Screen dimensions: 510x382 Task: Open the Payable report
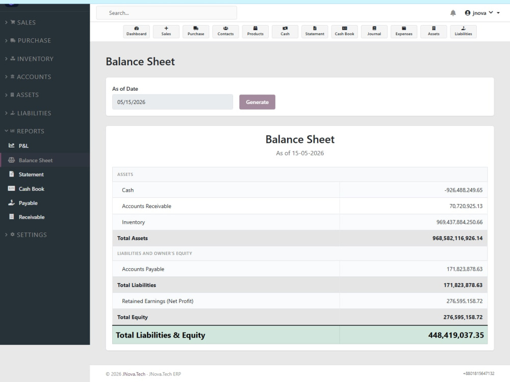point(28,203)
